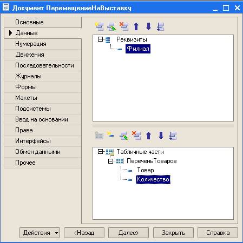Go to next step with Далее
This screenshot has height=243, width=243.
[x=128, y=233]
